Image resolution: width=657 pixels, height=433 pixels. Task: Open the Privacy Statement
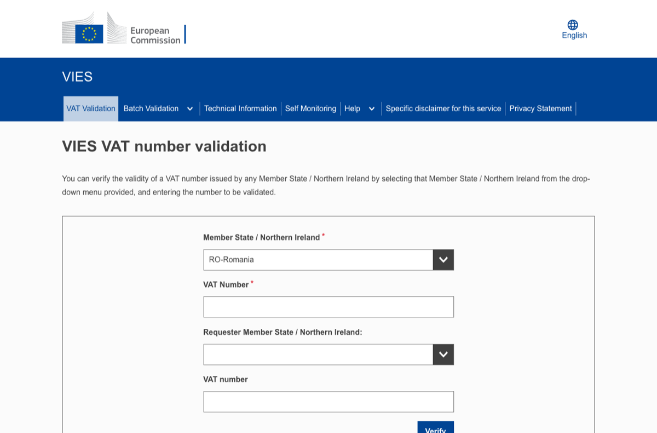click(540, 109)
